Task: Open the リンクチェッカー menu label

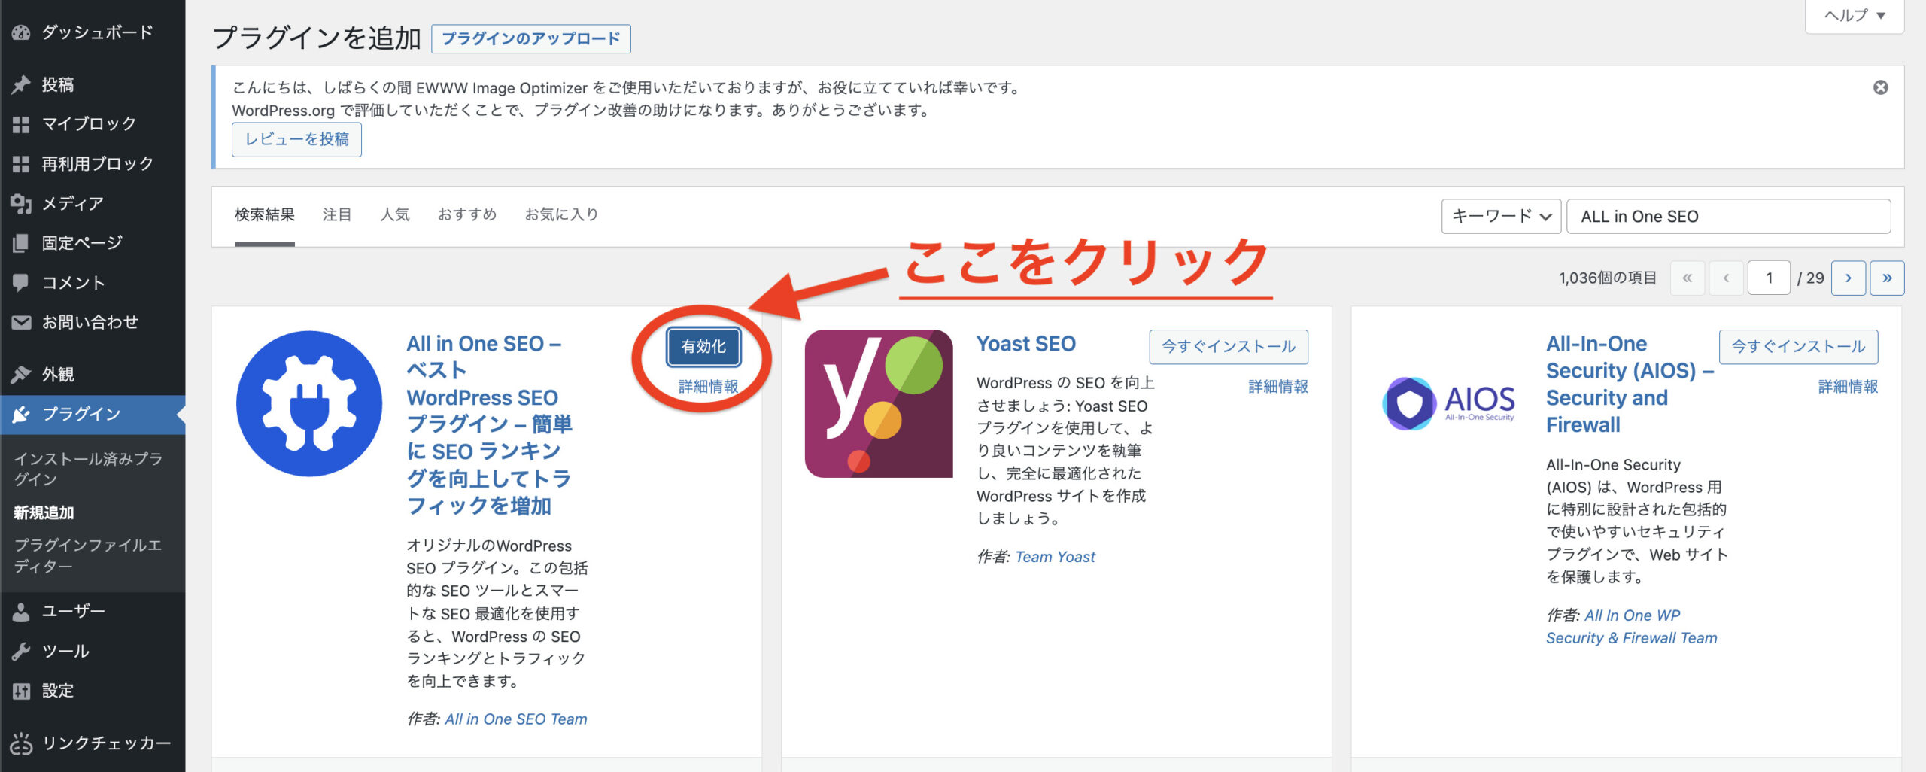Action: click(107, 743)
